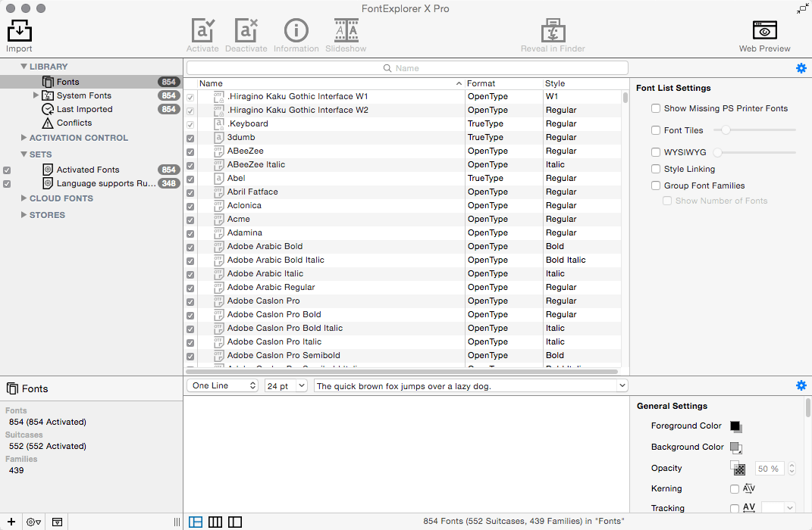Click the exit full screen arrows icon
Viewport: 812px width, 530px height.
tap(802, 9)
